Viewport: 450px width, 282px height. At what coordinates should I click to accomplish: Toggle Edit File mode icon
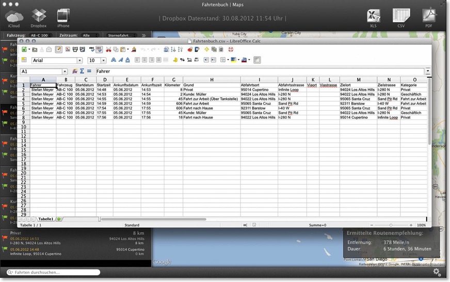[x=58, y=49]
